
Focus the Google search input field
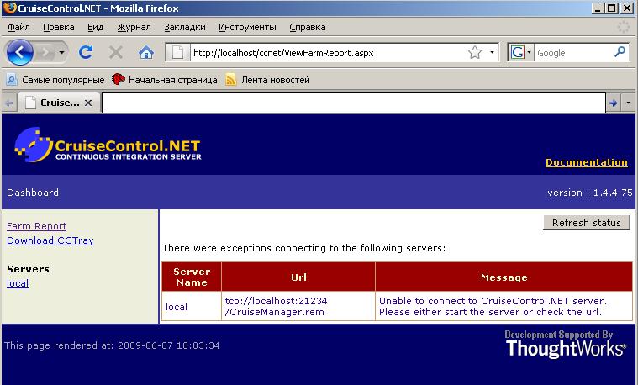pos(574,52)
